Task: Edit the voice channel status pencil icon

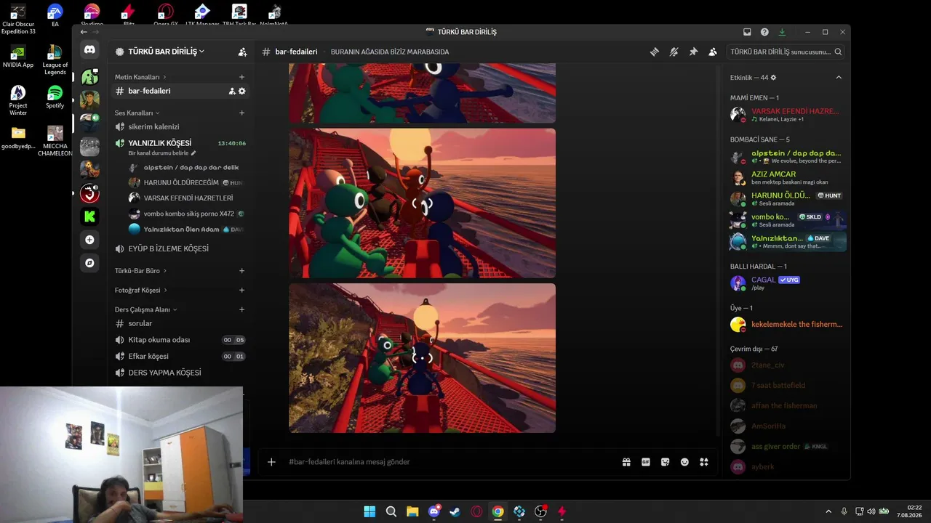Action: click(x=193, y=153)
